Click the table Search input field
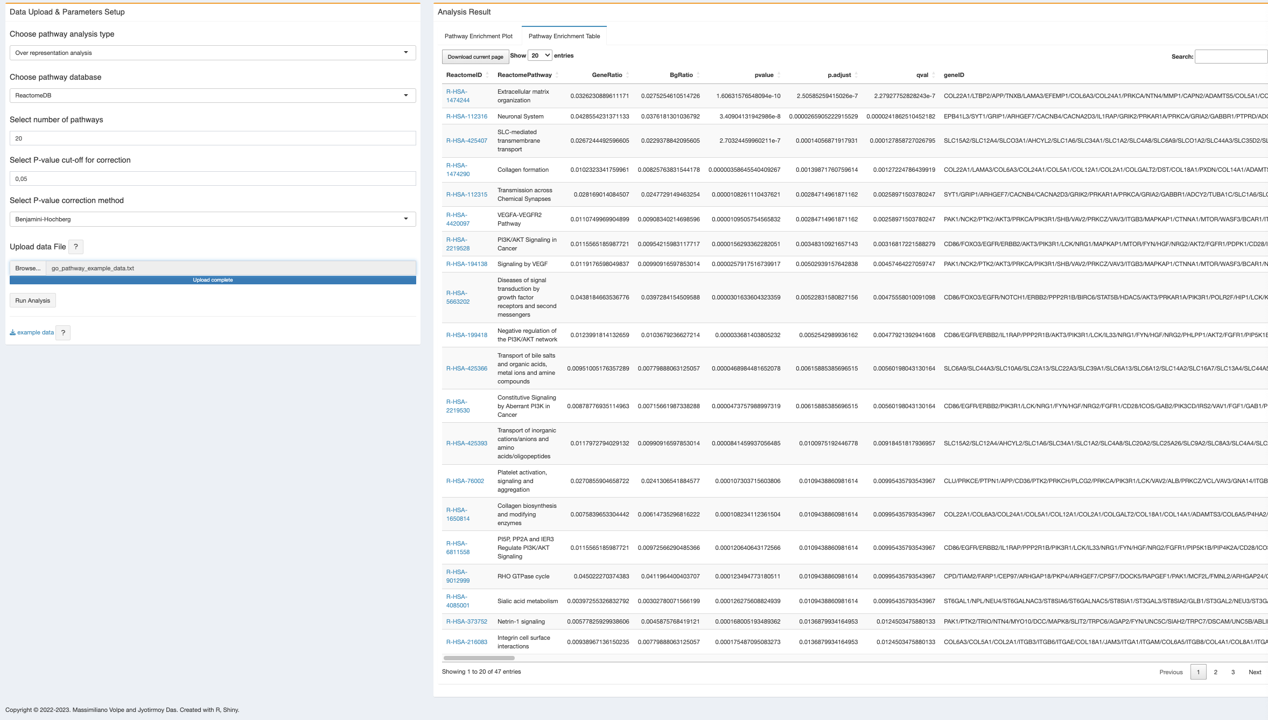The image size is (1268, 720). 1231,57
